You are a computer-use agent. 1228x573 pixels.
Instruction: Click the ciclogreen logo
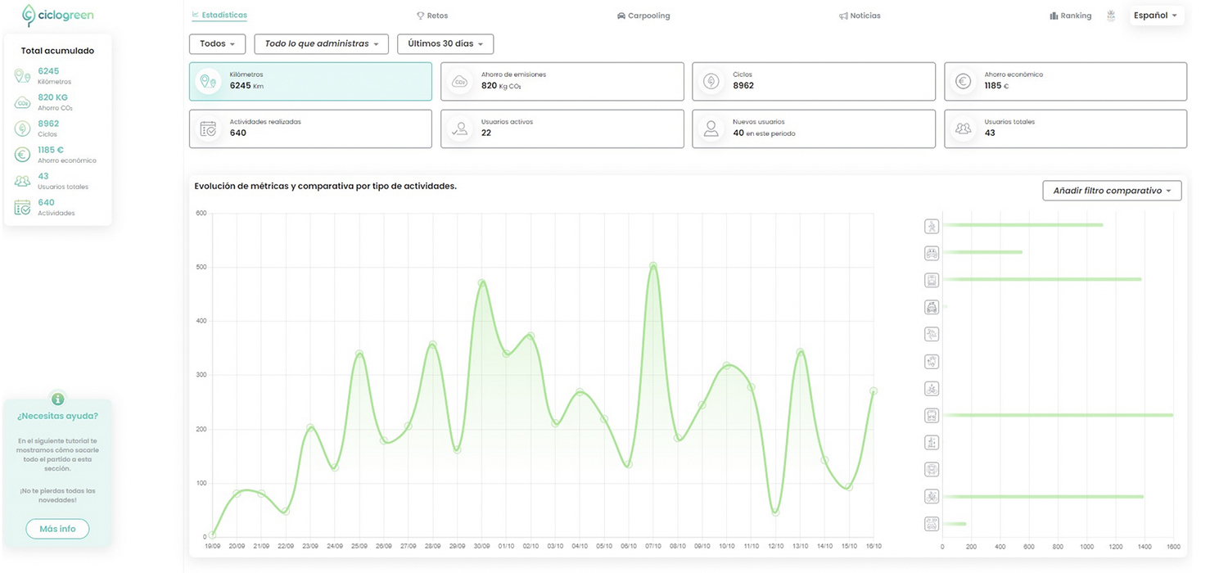57,16
